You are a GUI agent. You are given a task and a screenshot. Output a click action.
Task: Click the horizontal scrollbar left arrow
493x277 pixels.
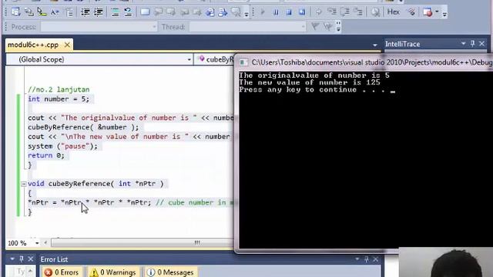point(46,242)
